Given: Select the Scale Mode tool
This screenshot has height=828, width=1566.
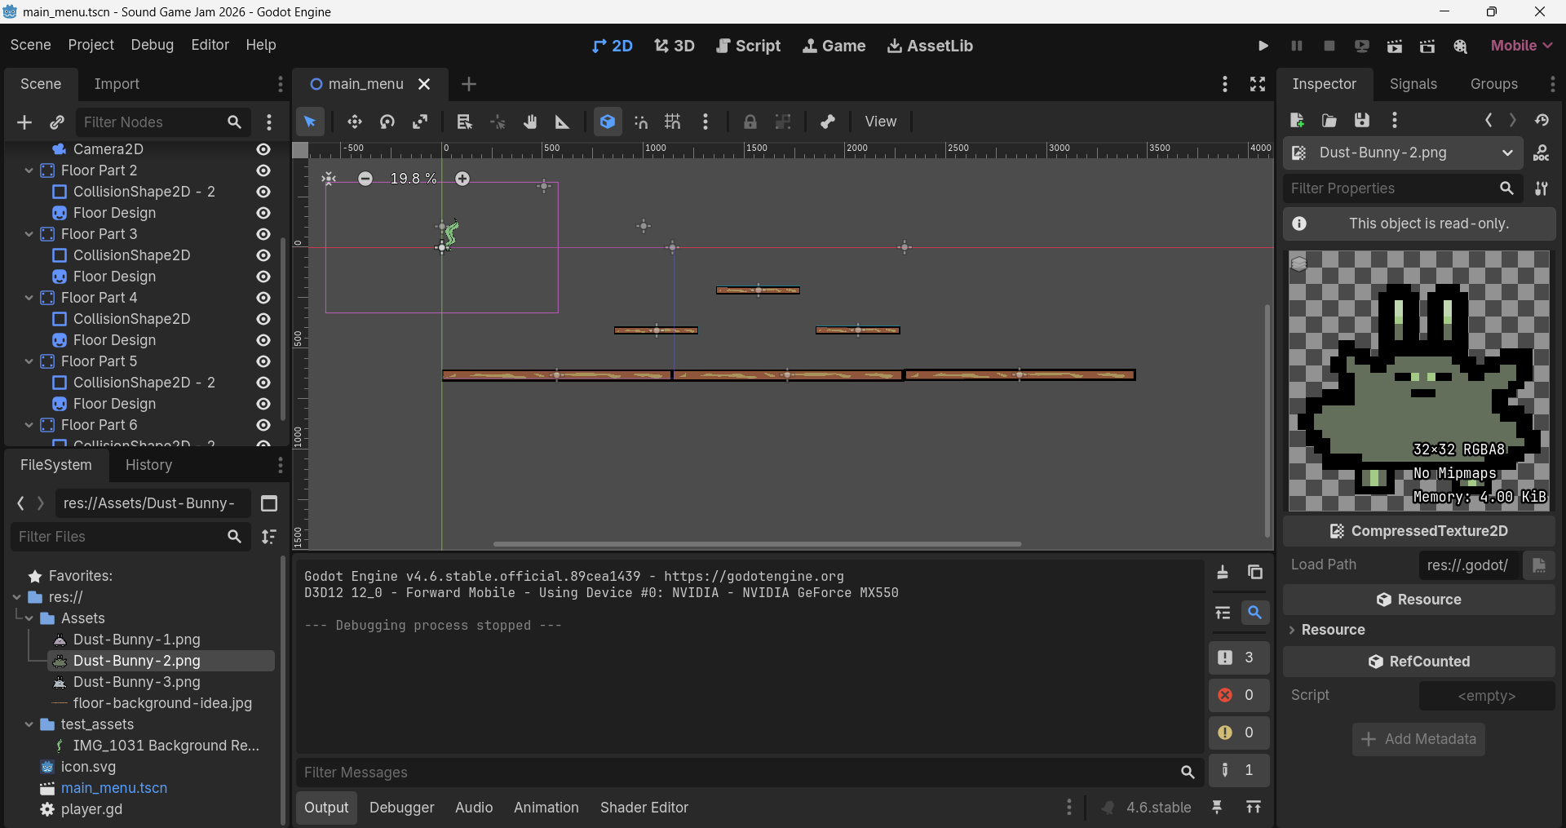Looking at the screenshot, I should pyautogui.click(x=420, y=122).
